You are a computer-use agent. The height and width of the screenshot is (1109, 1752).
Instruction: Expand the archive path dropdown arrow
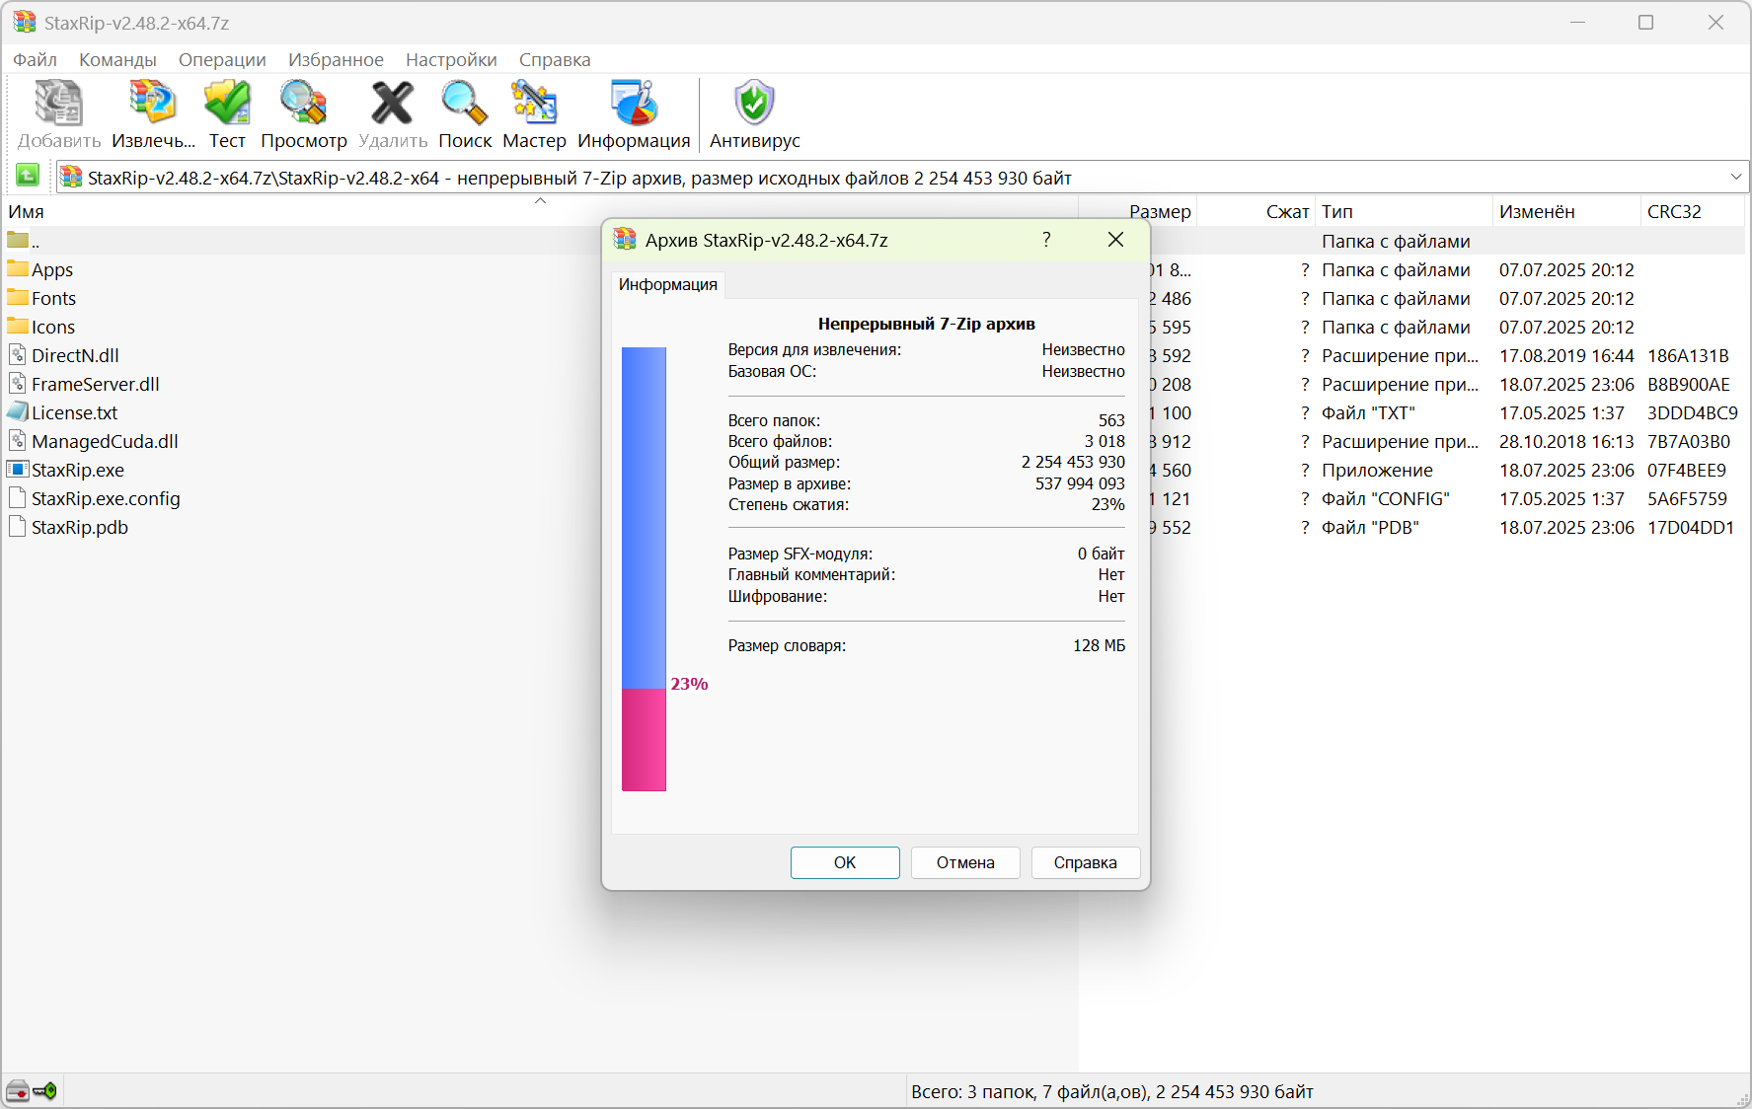[1736, 177]
